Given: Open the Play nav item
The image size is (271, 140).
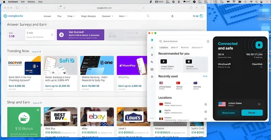Looking at the screenshot, I should 59,16.
